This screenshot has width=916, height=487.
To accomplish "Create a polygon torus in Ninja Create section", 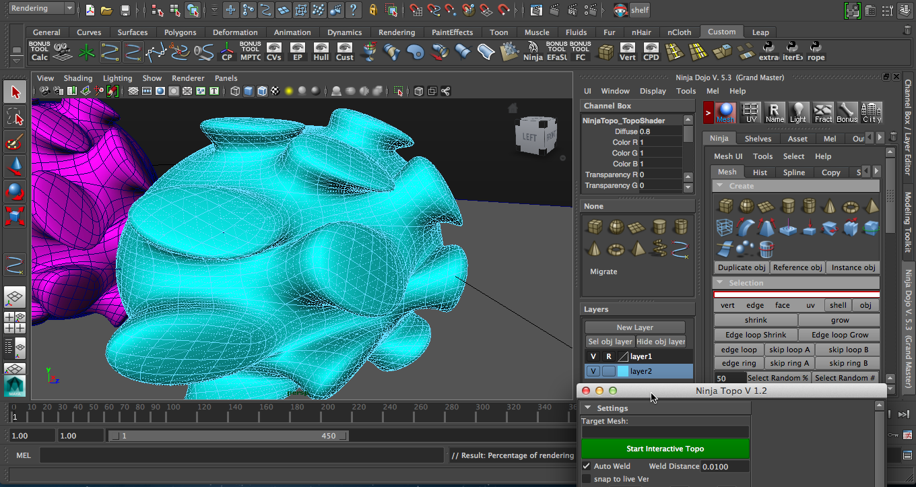I will 851,206.
